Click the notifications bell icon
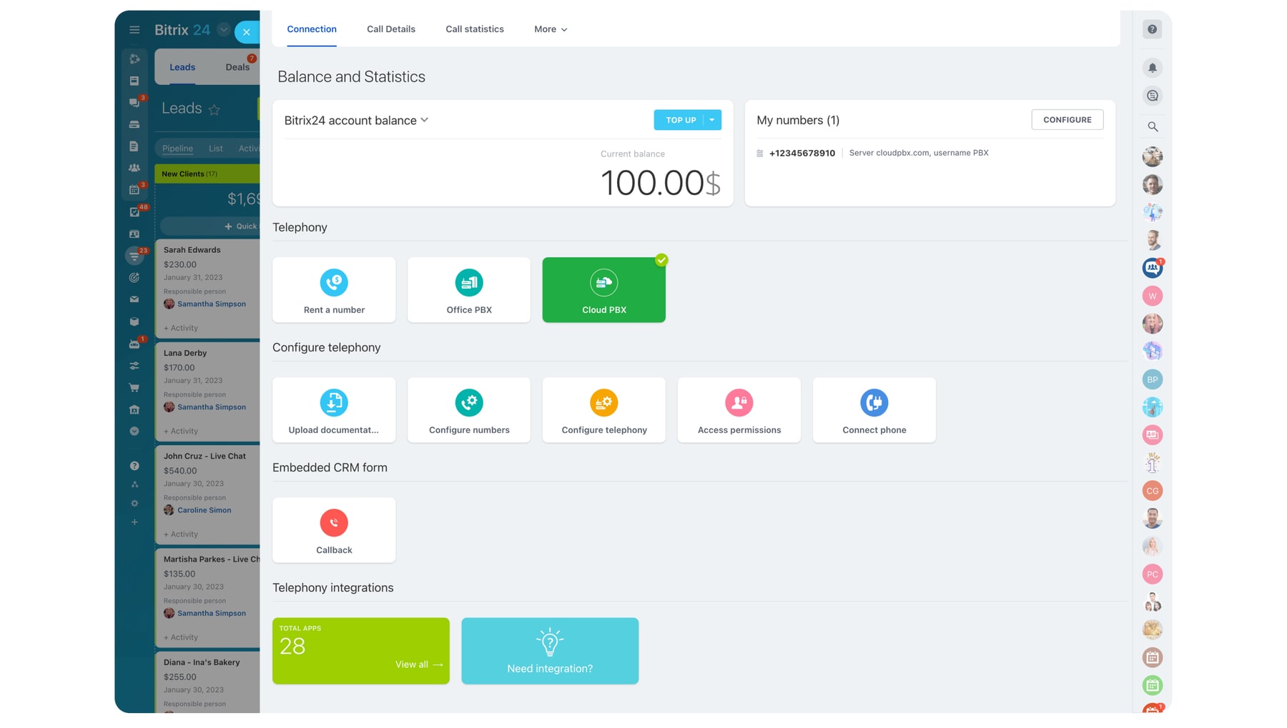 pyautogui.click(x=1152, y=68)
